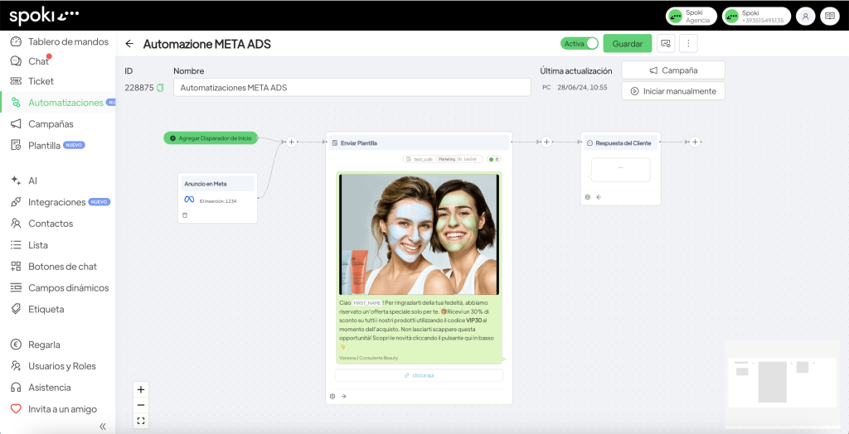This screenshot has height=434, width=849.
Task: Click the Respuesta del Cliente message bubble
Action: tap(620, 170)
